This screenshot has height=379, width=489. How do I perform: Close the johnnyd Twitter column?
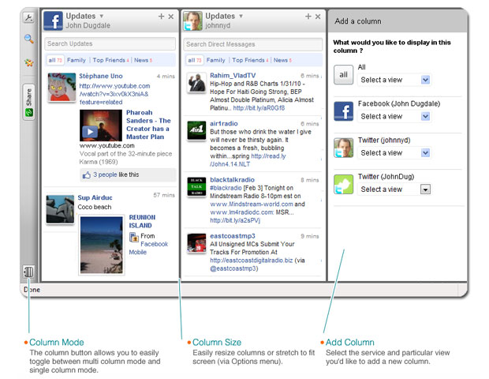coord(318,17)
